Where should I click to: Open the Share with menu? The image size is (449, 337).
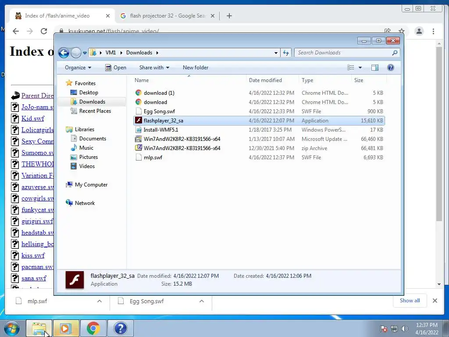(154, 68)
